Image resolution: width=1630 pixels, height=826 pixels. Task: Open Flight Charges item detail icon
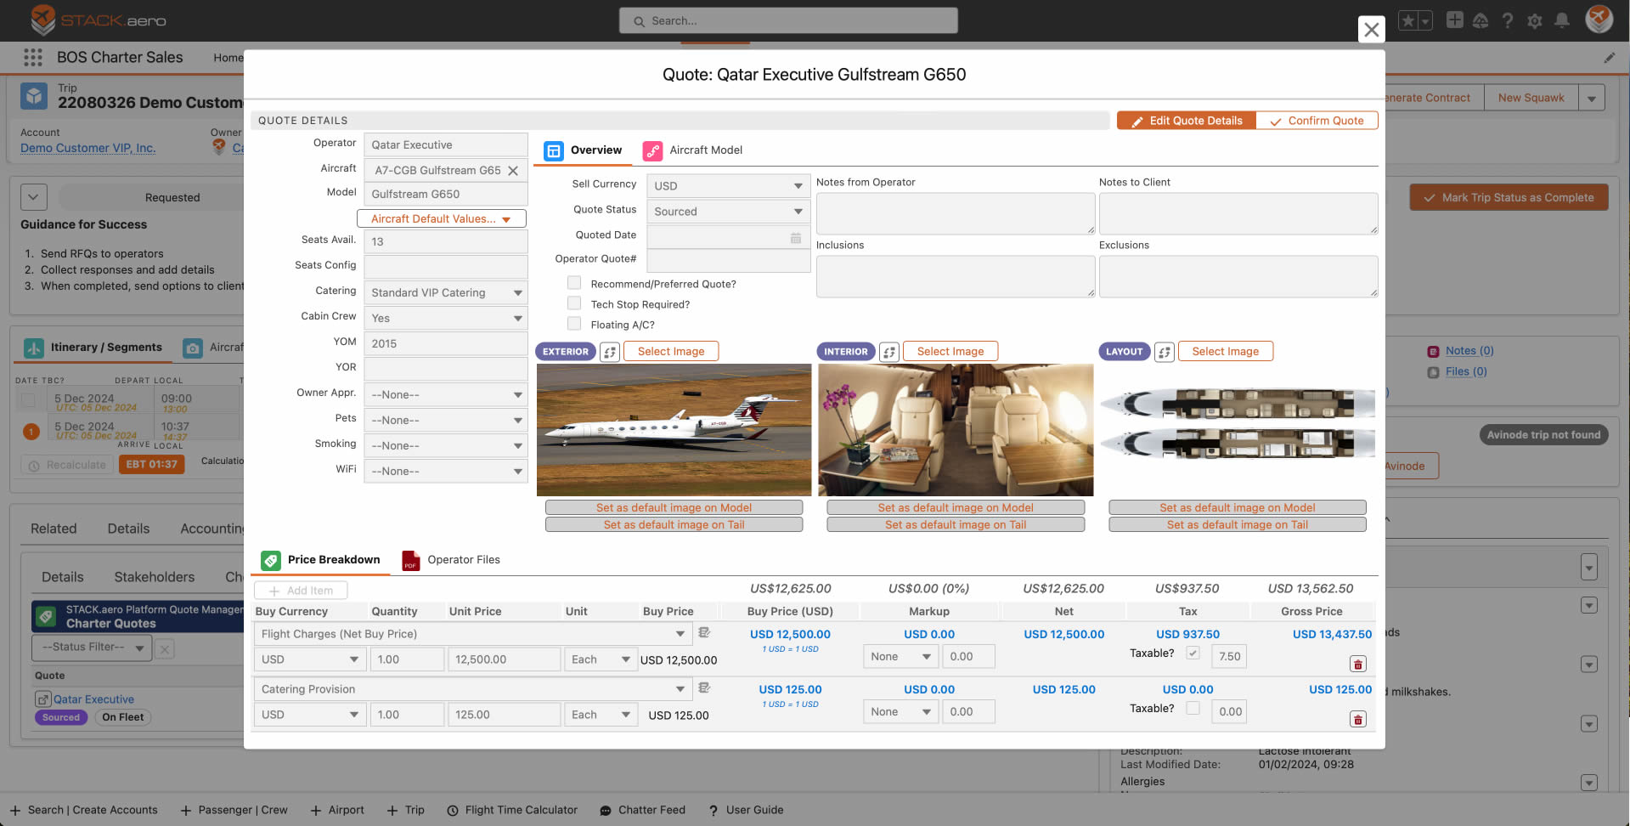[704, 632]
